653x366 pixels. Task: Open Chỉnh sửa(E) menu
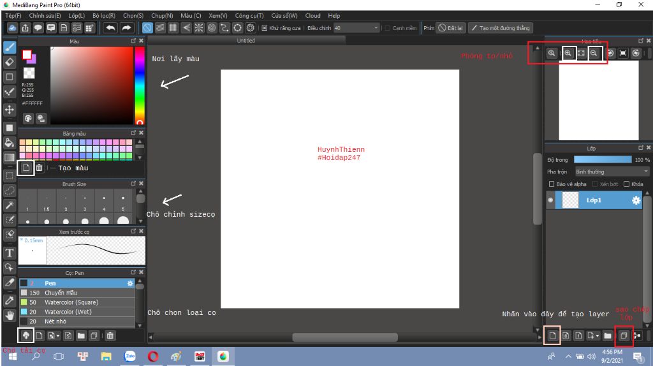point(45,15)
